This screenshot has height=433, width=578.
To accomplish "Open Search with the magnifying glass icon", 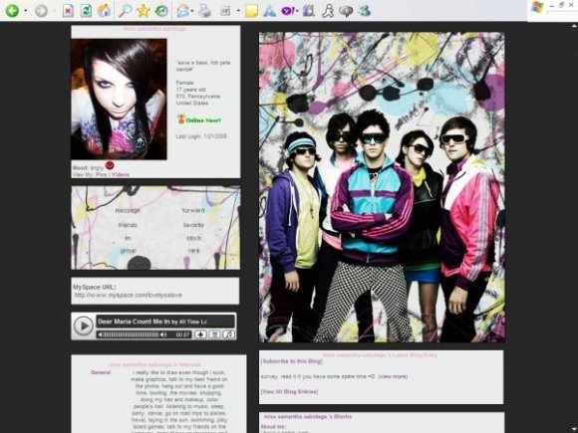I will click(x=125, y=10).
